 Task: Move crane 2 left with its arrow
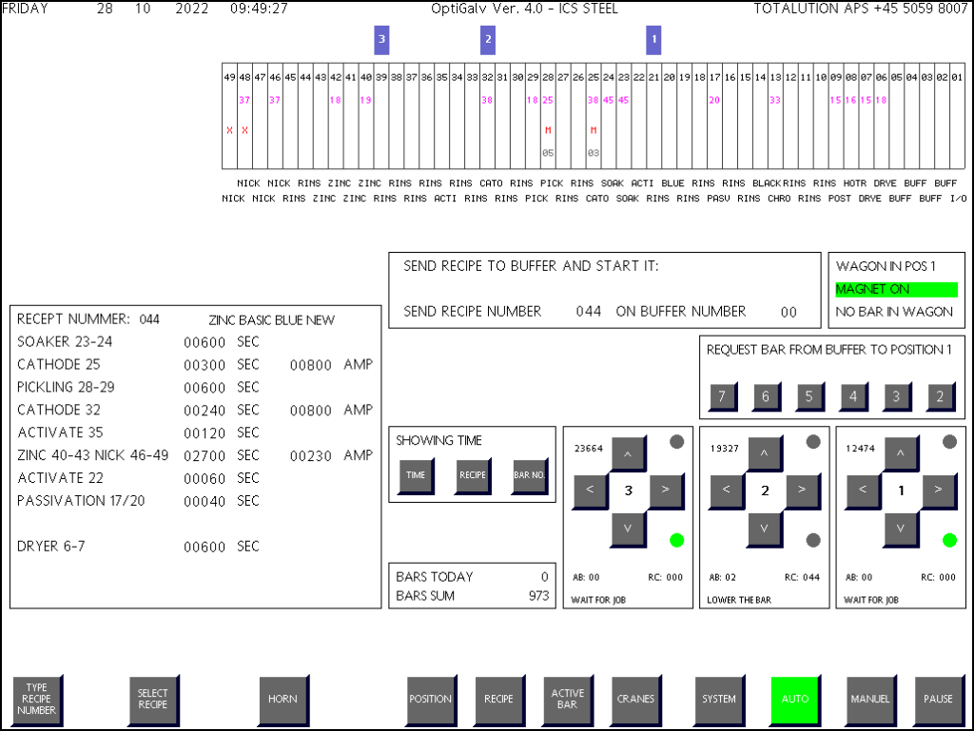click(727, 491)
